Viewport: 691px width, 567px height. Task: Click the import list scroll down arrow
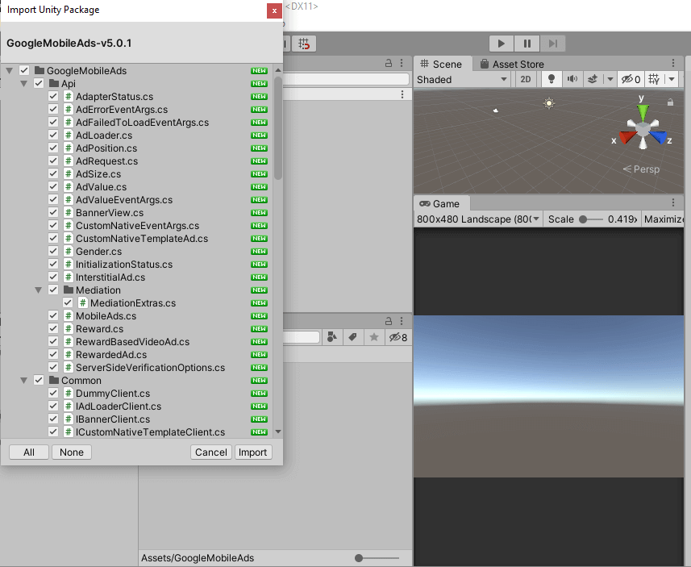coord(278,432)
